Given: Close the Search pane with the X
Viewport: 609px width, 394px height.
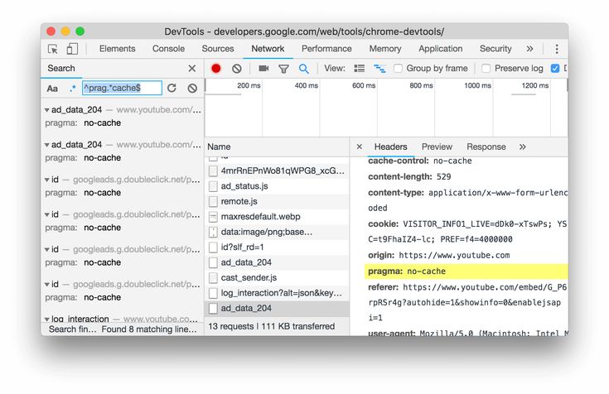Looking at the screenshot, I should 192,69.
